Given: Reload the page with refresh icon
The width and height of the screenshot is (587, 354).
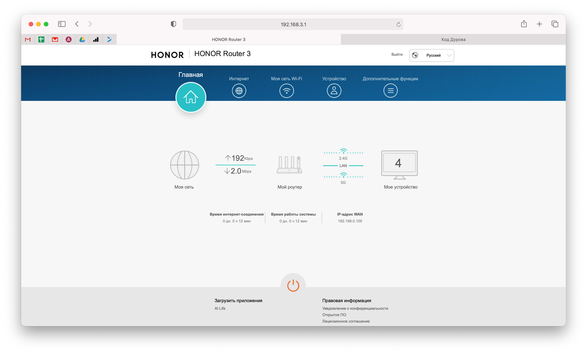Looking at the screenshot, I should [x=398, y=24].
